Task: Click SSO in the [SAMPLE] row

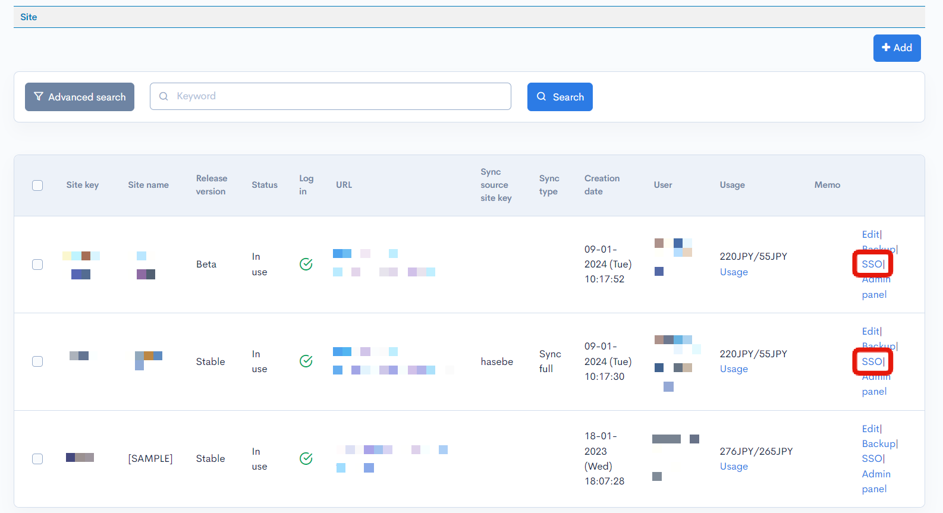Action: [x=872, y=458]
